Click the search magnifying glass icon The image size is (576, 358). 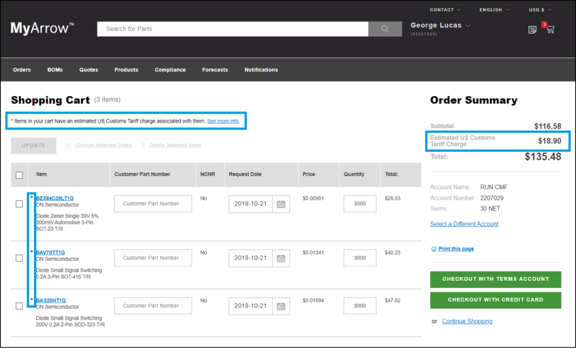(385, 29)
